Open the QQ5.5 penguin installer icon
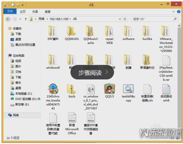 pyautogui.click(x=109, y=89)
